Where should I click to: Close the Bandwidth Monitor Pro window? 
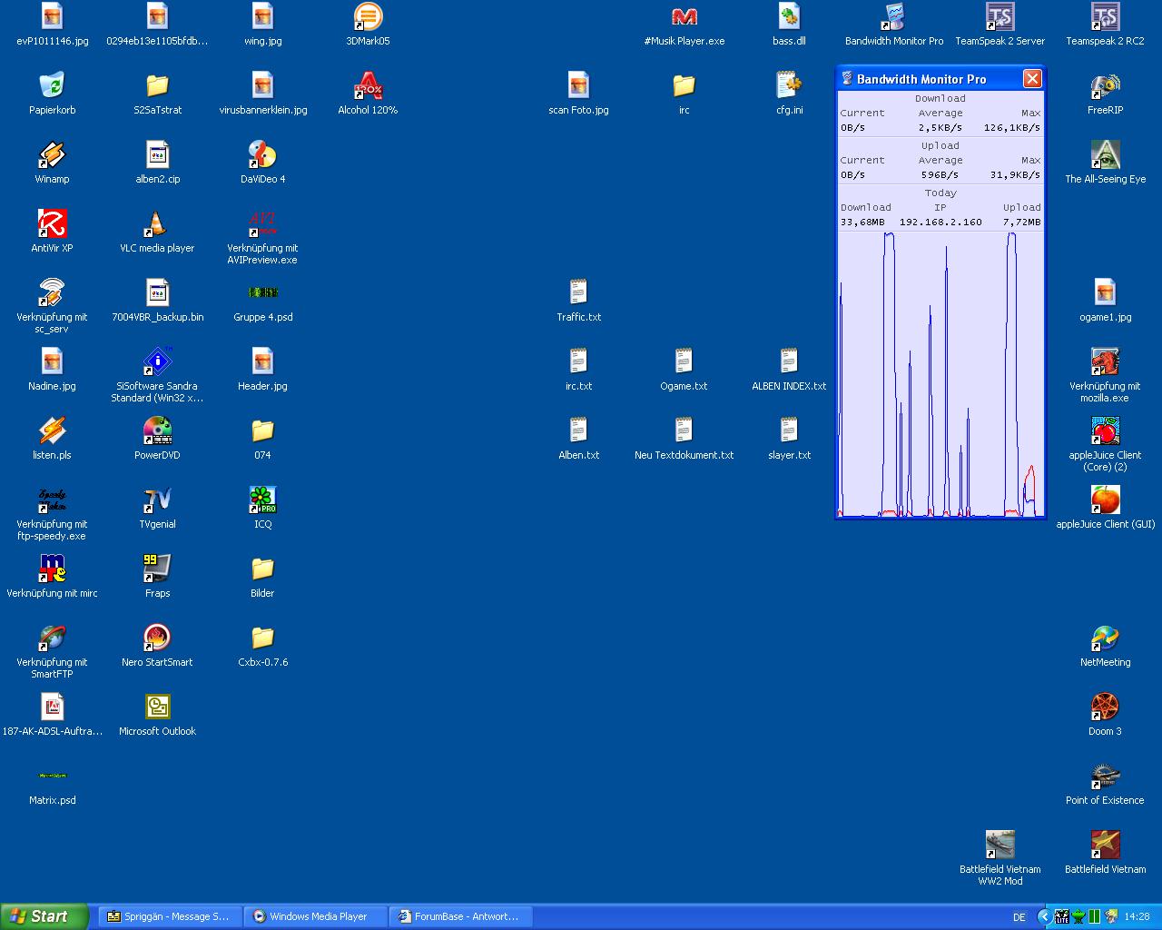pos(1032,79)
